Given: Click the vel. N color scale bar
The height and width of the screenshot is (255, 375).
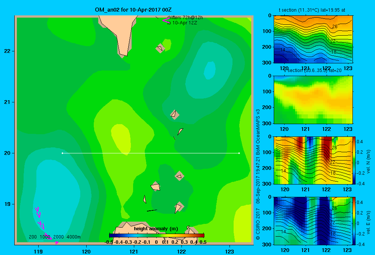Looking at the screenshot, I should pyautogui.click(x=354, y=160).
